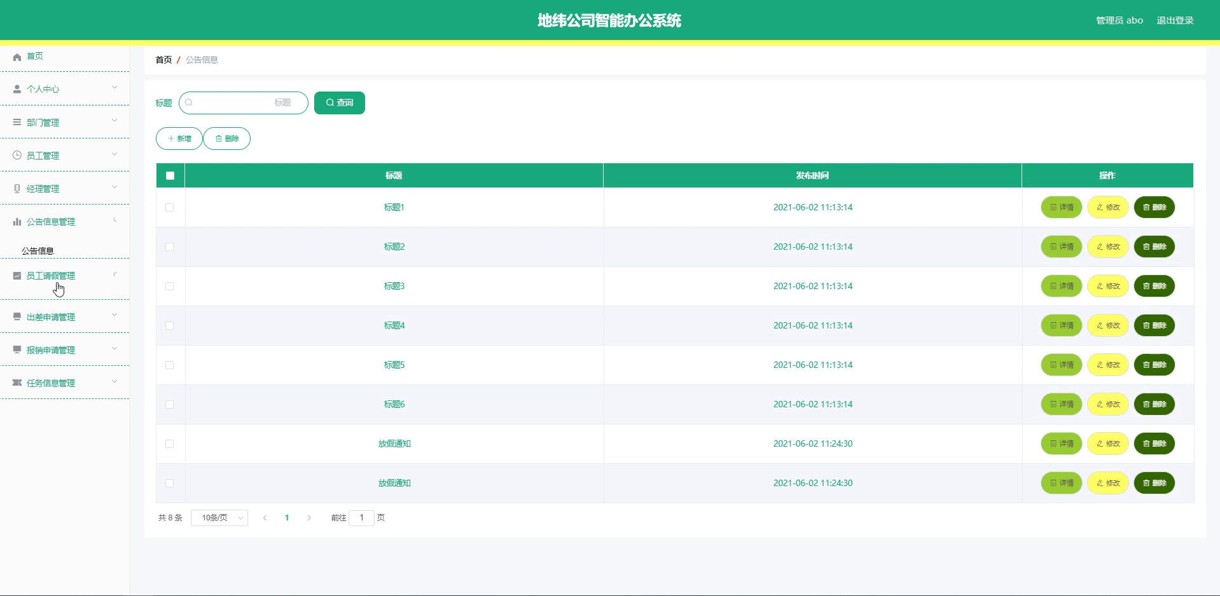Click the 管理员 abo user label
The width and height of the screenshot is (1220, 596).
point(1119,20)
